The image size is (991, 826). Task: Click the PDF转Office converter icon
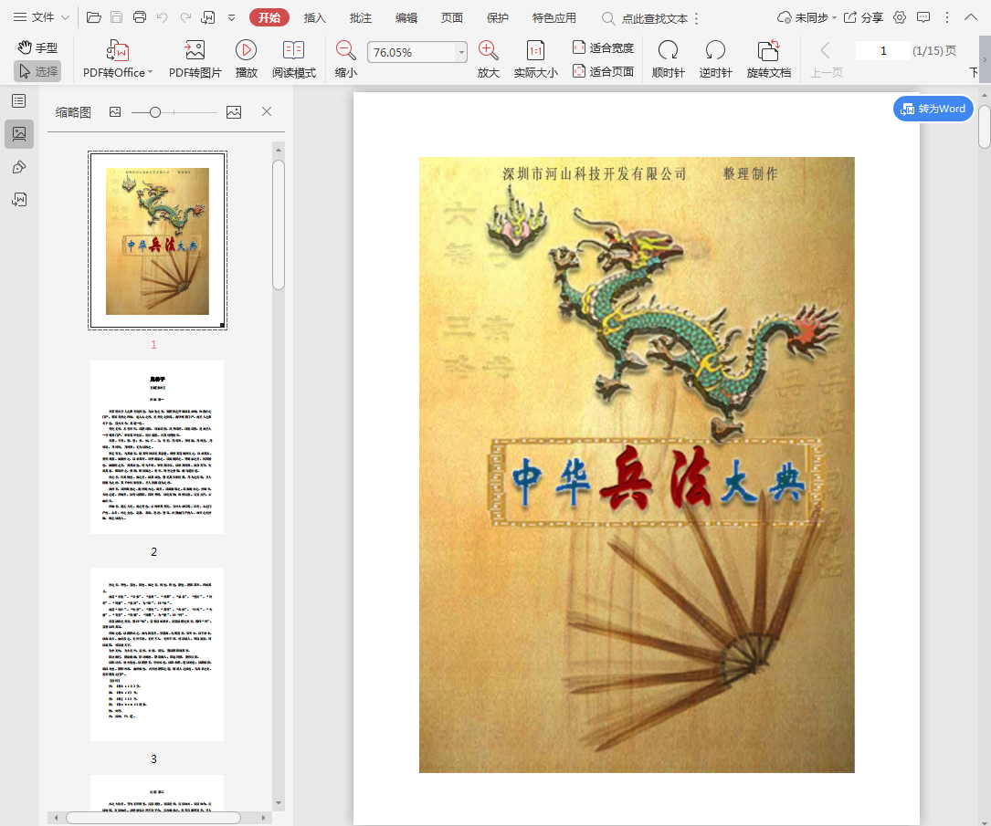(x=118, y=51)
